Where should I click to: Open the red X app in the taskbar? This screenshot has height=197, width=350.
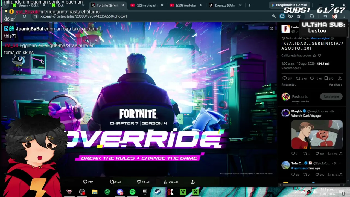[x=170, y=192]
